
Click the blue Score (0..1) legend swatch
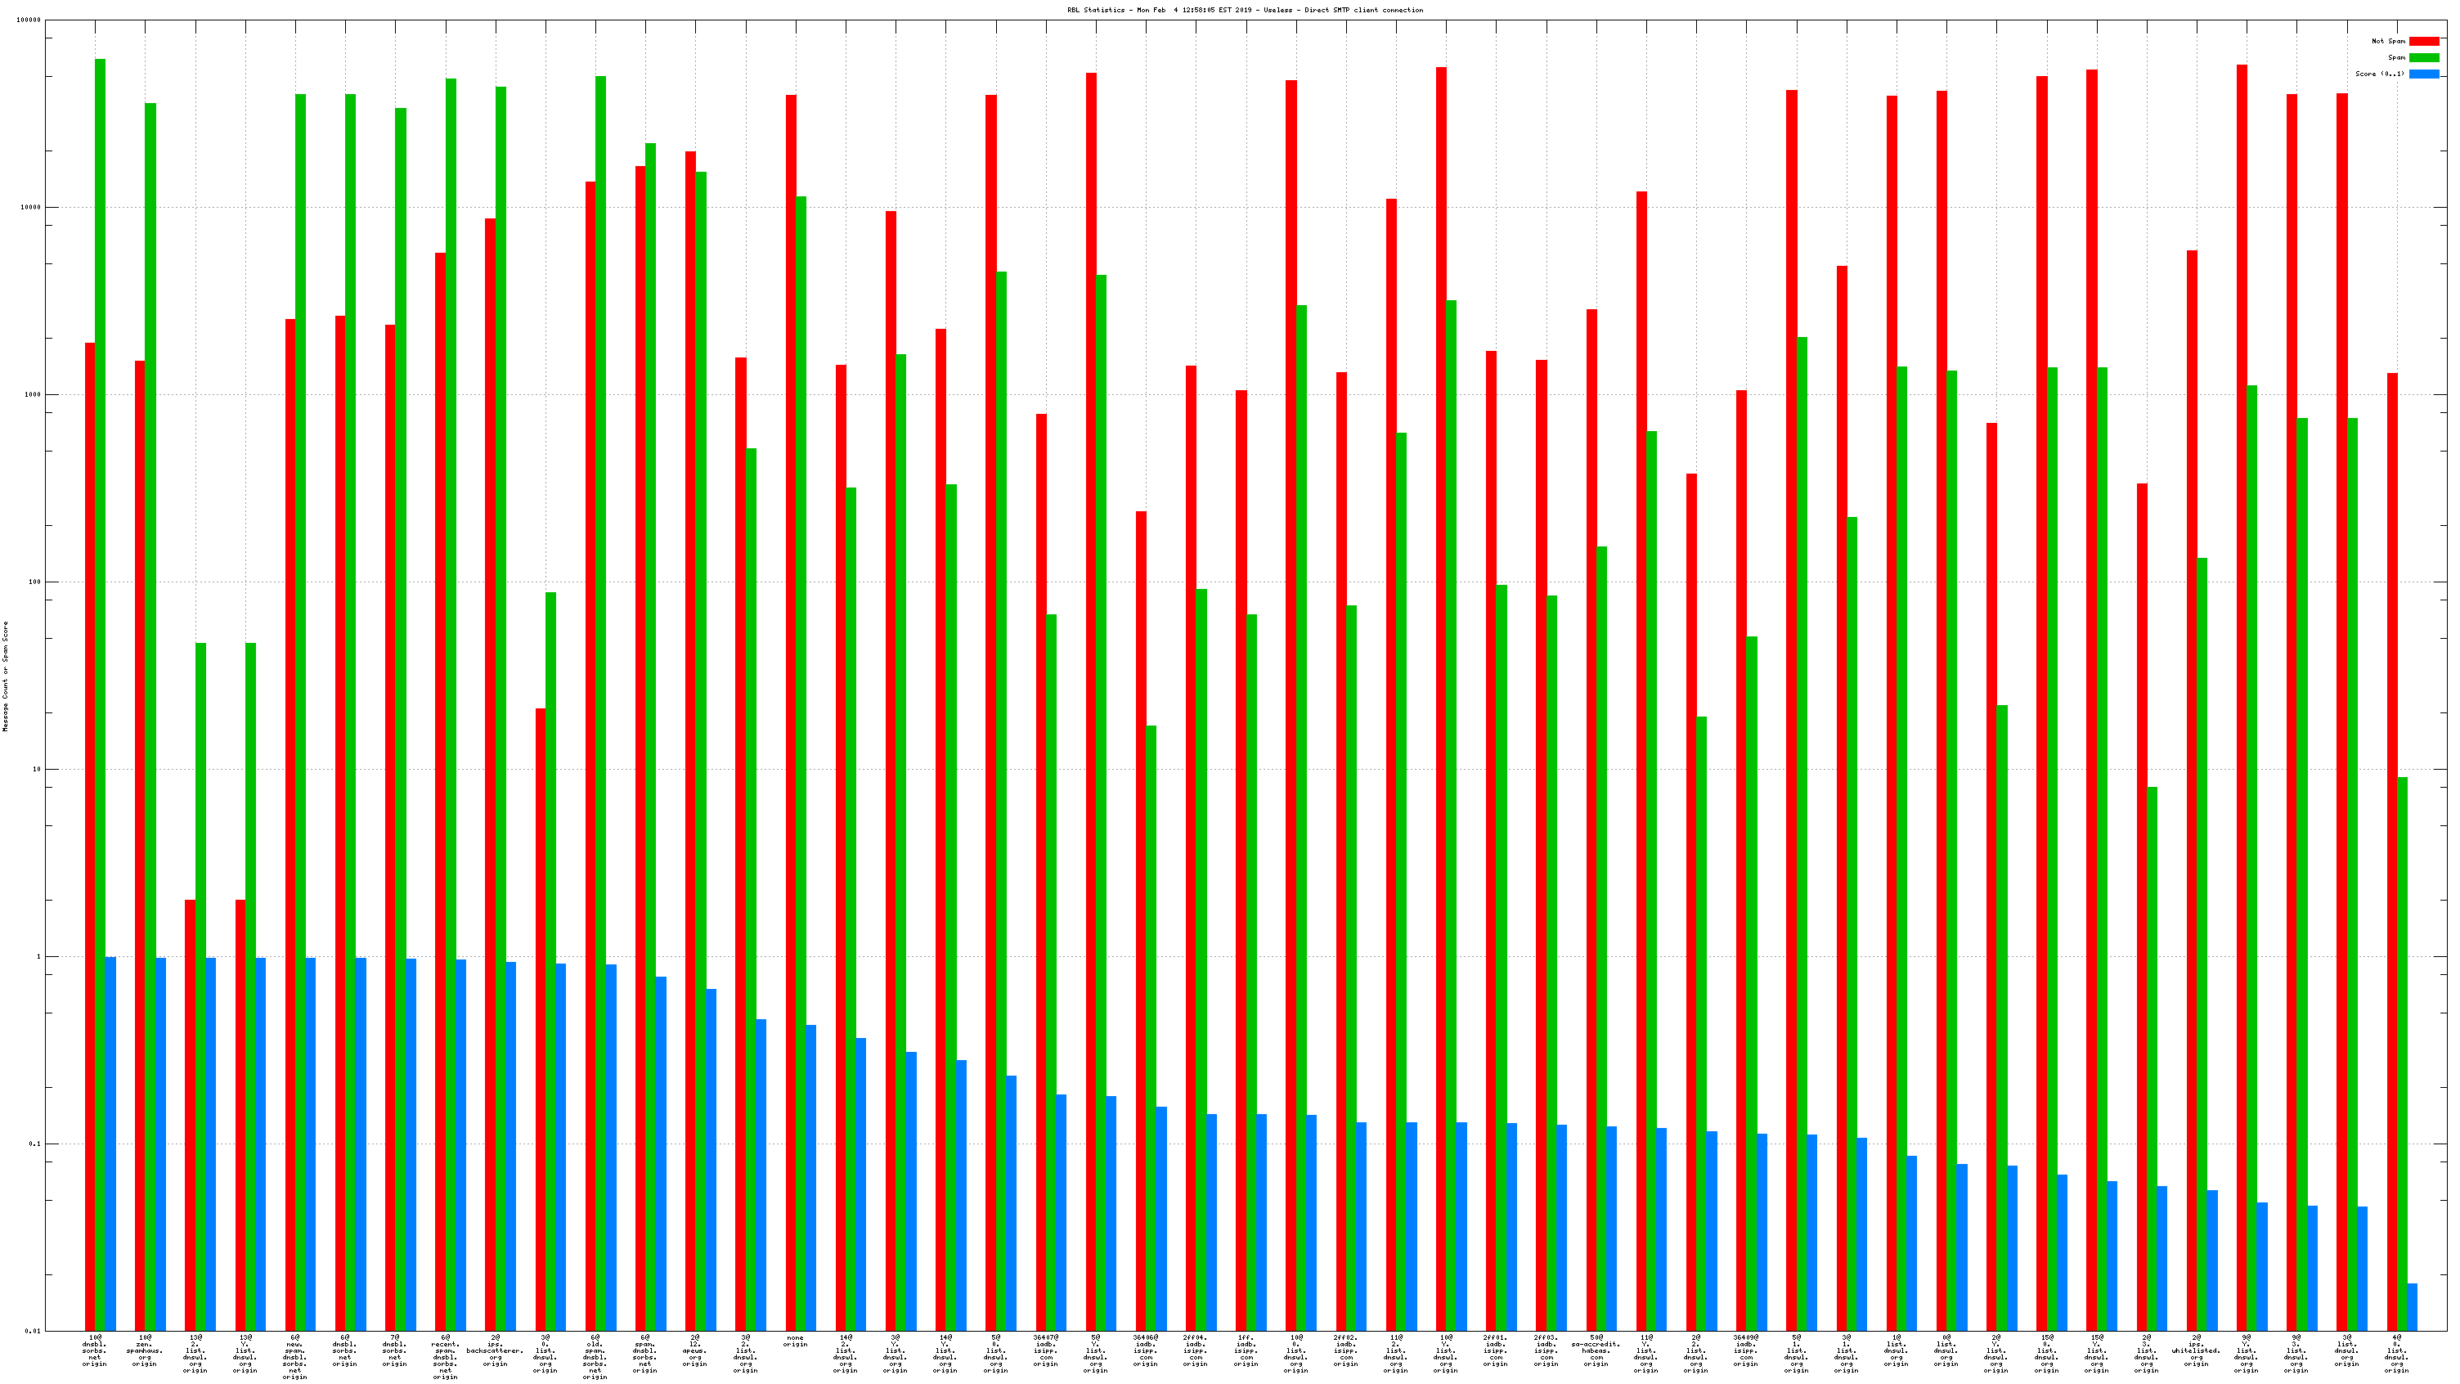(x=2424, y=74)
